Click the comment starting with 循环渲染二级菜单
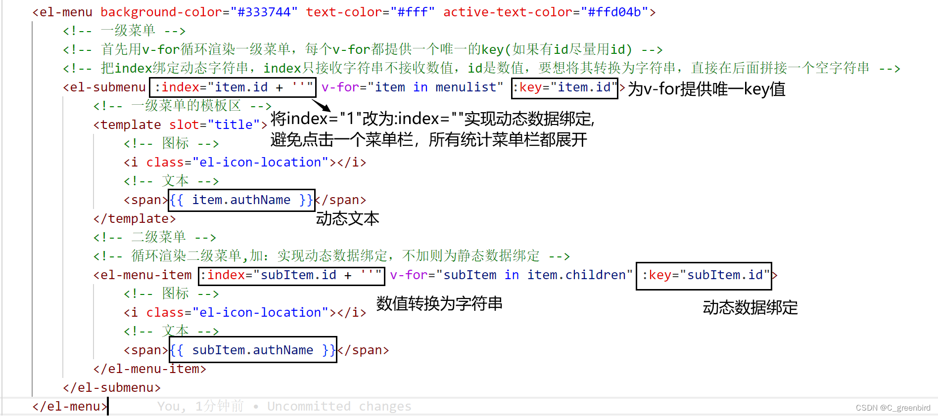 [x=331, y=256]
